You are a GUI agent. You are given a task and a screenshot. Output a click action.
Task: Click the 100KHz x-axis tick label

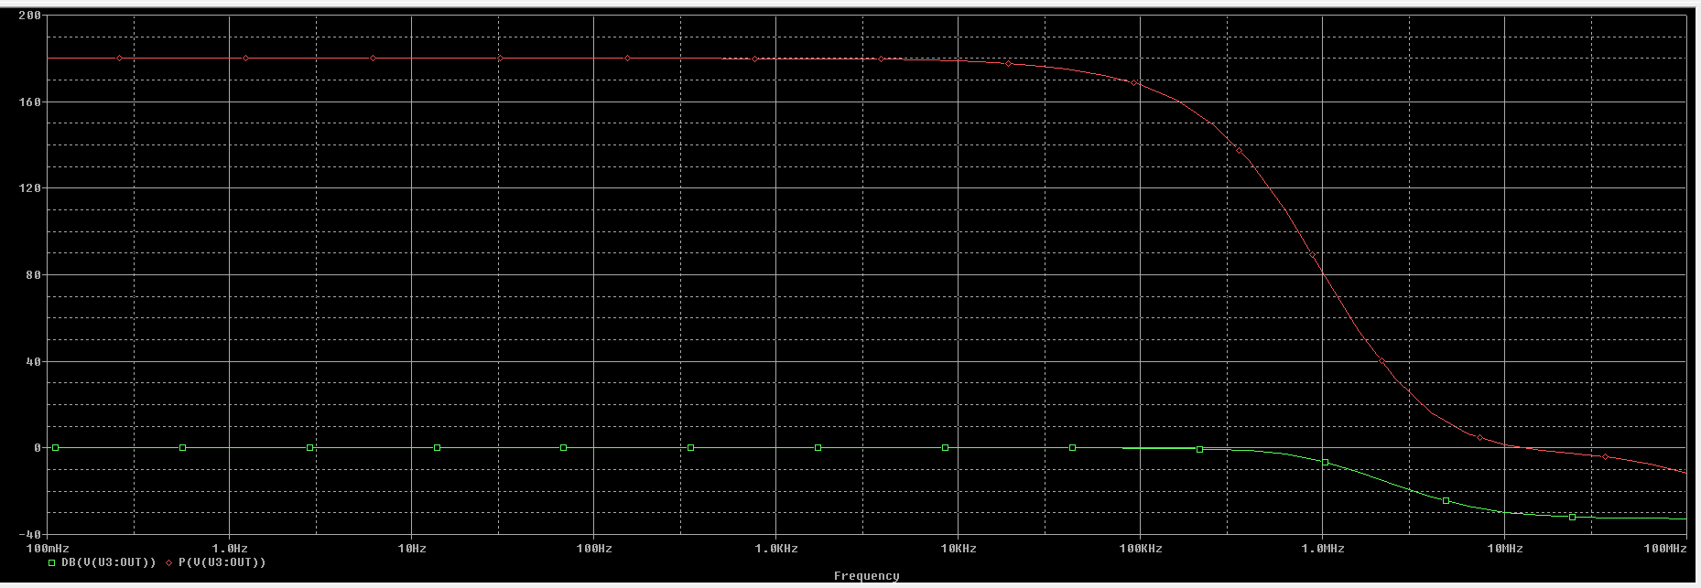[x=1140, y=549]
